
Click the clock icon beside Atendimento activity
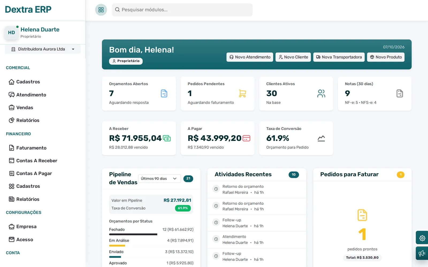(x=216, y=239)
